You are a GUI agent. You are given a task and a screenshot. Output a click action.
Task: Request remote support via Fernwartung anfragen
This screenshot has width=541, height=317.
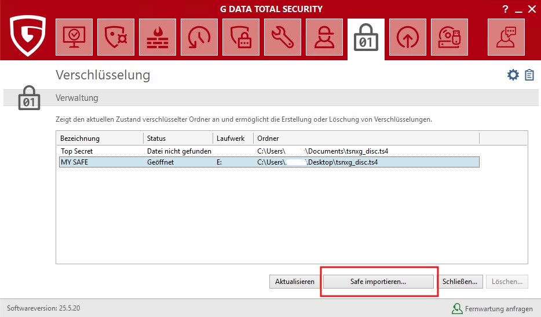(x=499, y=308)
